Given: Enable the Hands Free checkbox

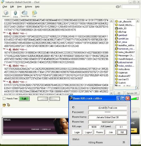Looking at the screenshot, I should coord(4,98).
